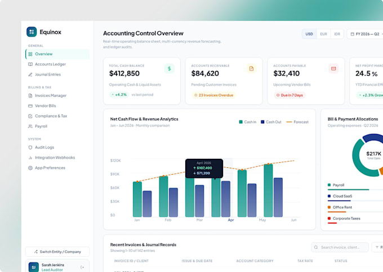The image size is (383, 272).
Task: Click the April 2026 chart tooltip
Action: (x=204, y=168)
